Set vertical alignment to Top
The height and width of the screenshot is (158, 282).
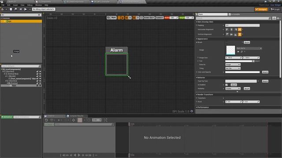pyautogui.click(x=227, y=34)
